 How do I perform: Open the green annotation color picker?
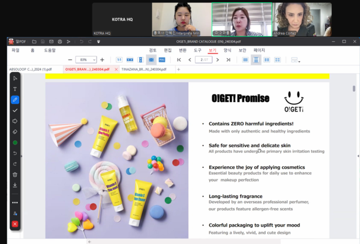click(15, 143)
